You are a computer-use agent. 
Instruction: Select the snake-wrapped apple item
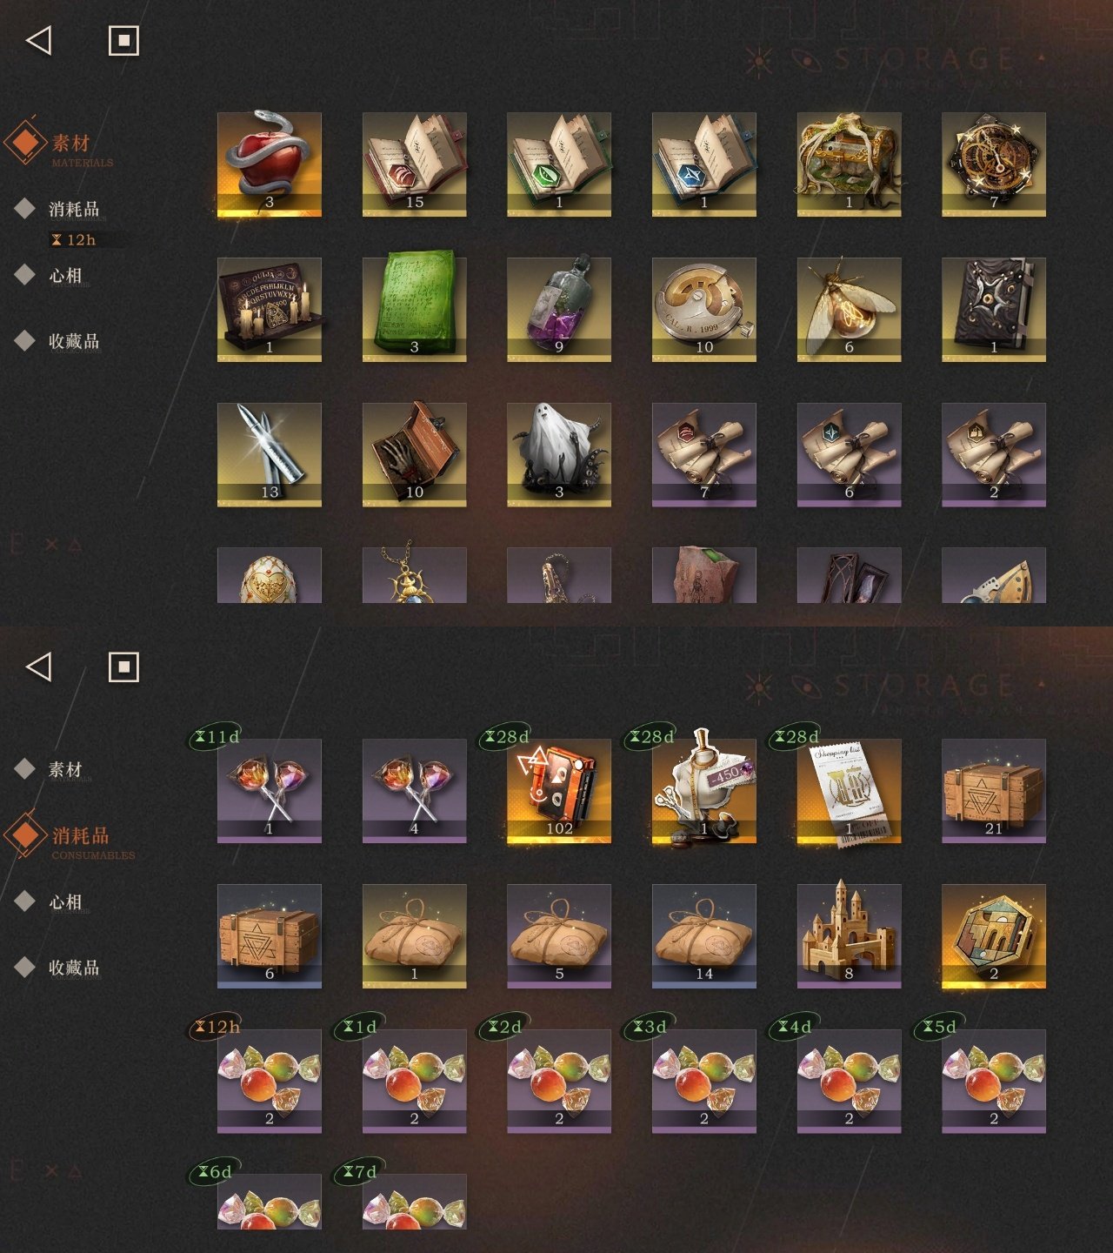(270, 164)
